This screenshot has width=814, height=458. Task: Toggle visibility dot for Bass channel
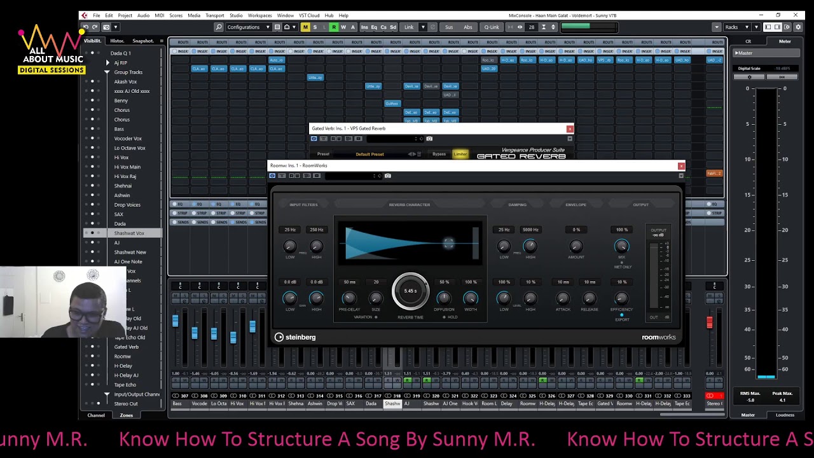pyautogui.click(x=92, y=129)
